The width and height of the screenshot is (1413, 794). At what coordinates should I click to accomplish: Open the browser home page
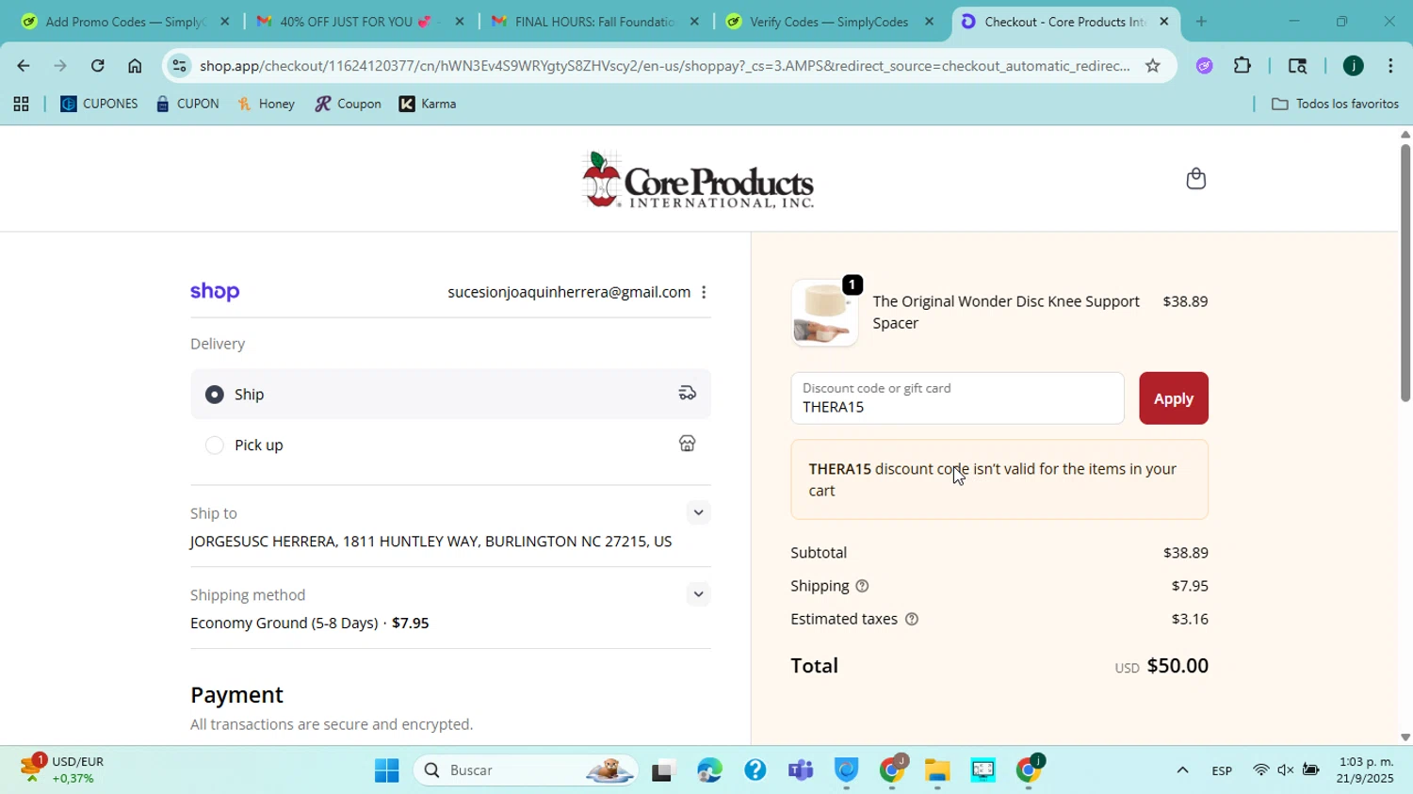(x=135, y=65)
